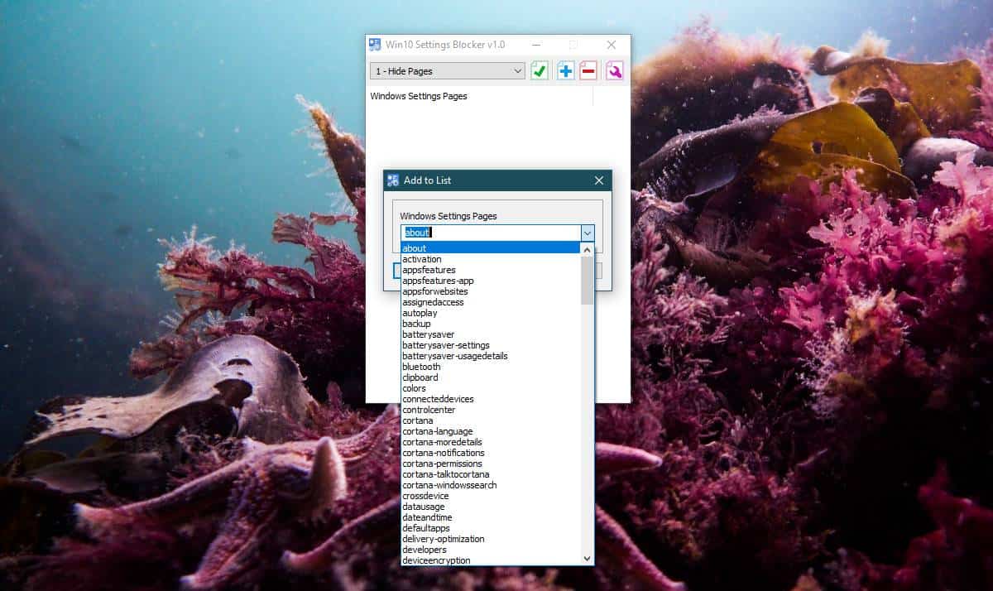
Task: Pick 'colors' from the list
Action: (x=491, y=388)
